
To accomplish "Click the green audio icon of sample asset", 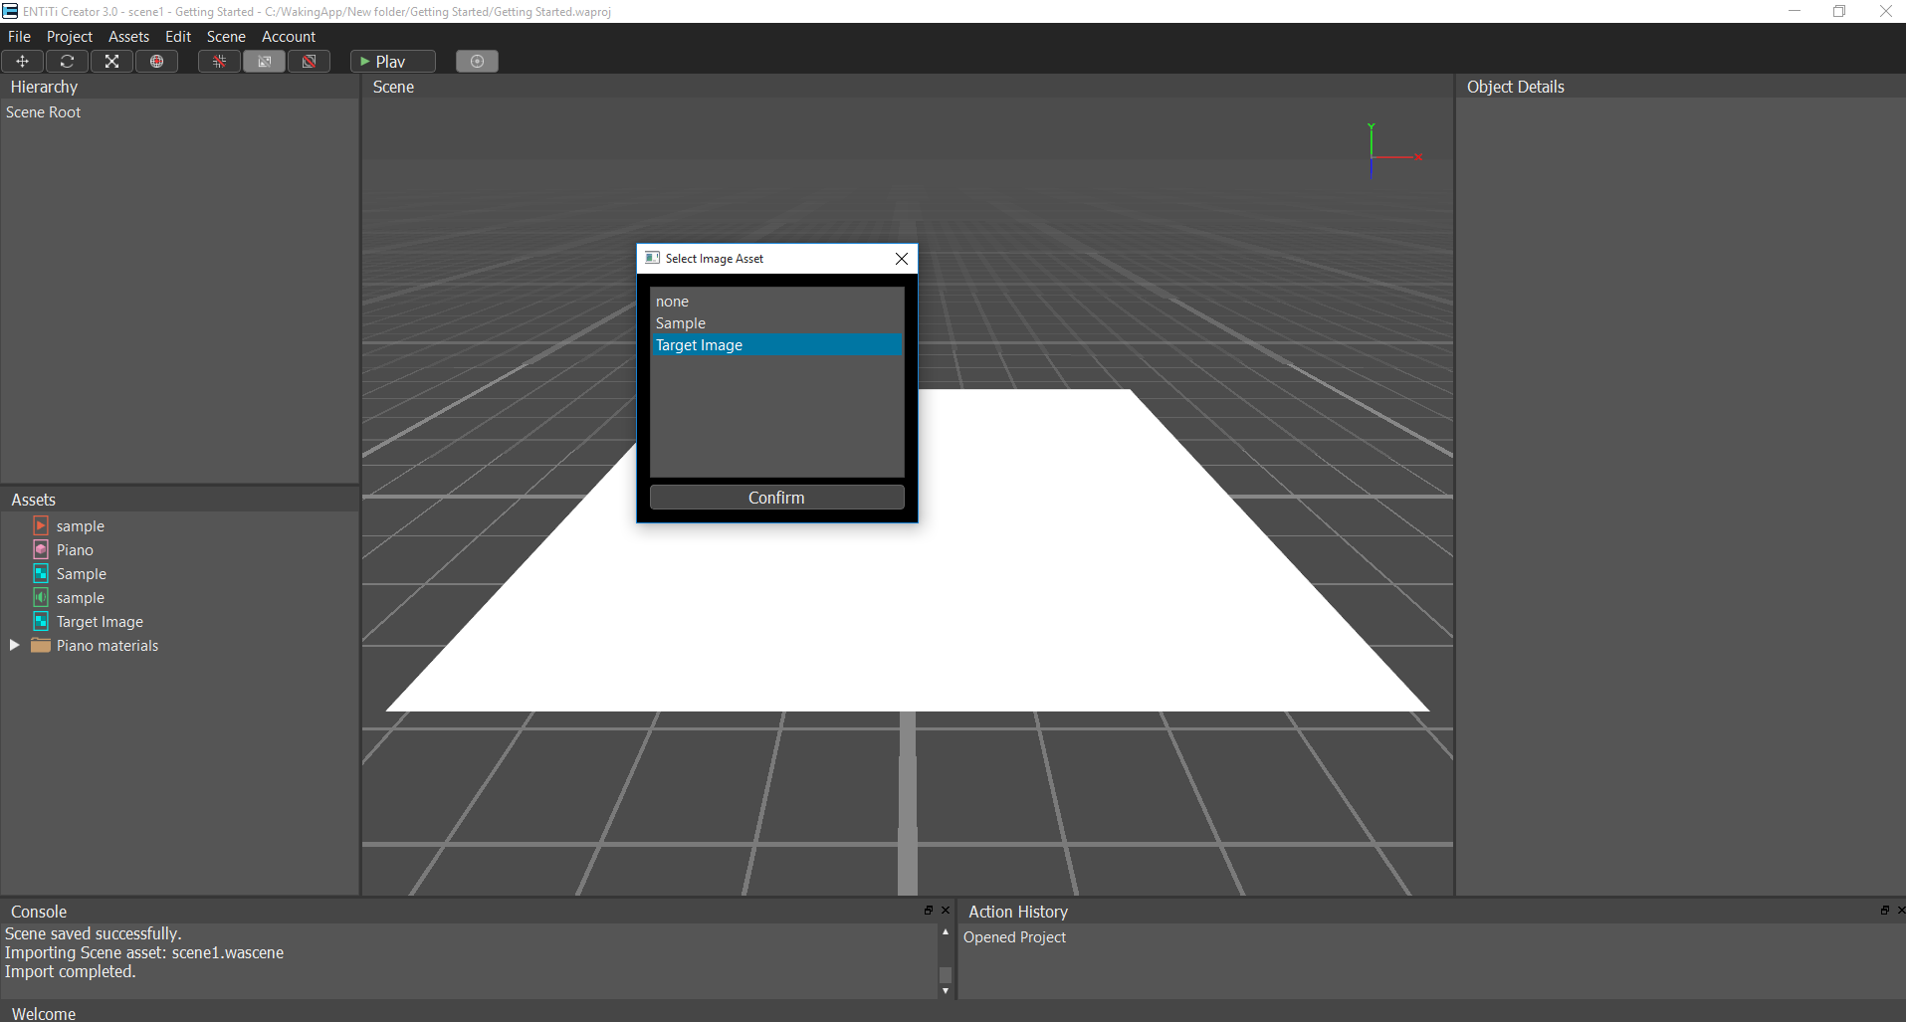I will [41, 597].
